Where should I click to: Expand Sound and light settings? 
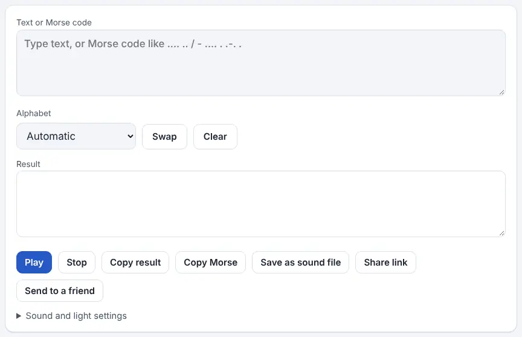pyautogui.click(x=71, y=316)
